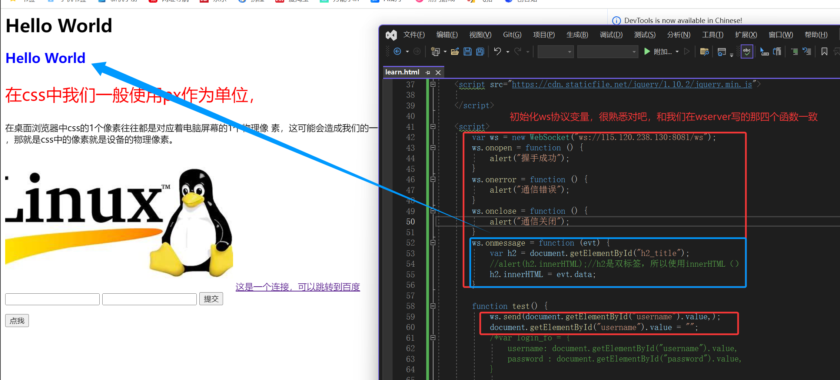Viewport: 840px width, 380px height.
Task: Open the 调试(D) menu
Action: point(611,35)
